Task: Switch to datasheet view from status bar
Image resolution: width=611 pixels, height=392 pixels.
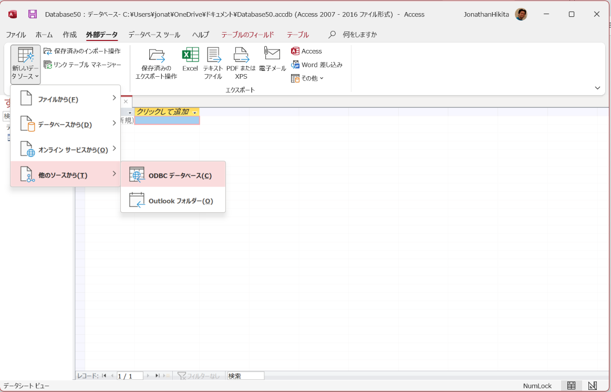Action: [x=571, y=385]
